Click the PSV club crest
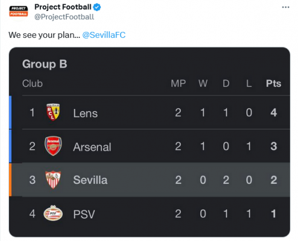 pyautogui.click(x=53, y=213)
